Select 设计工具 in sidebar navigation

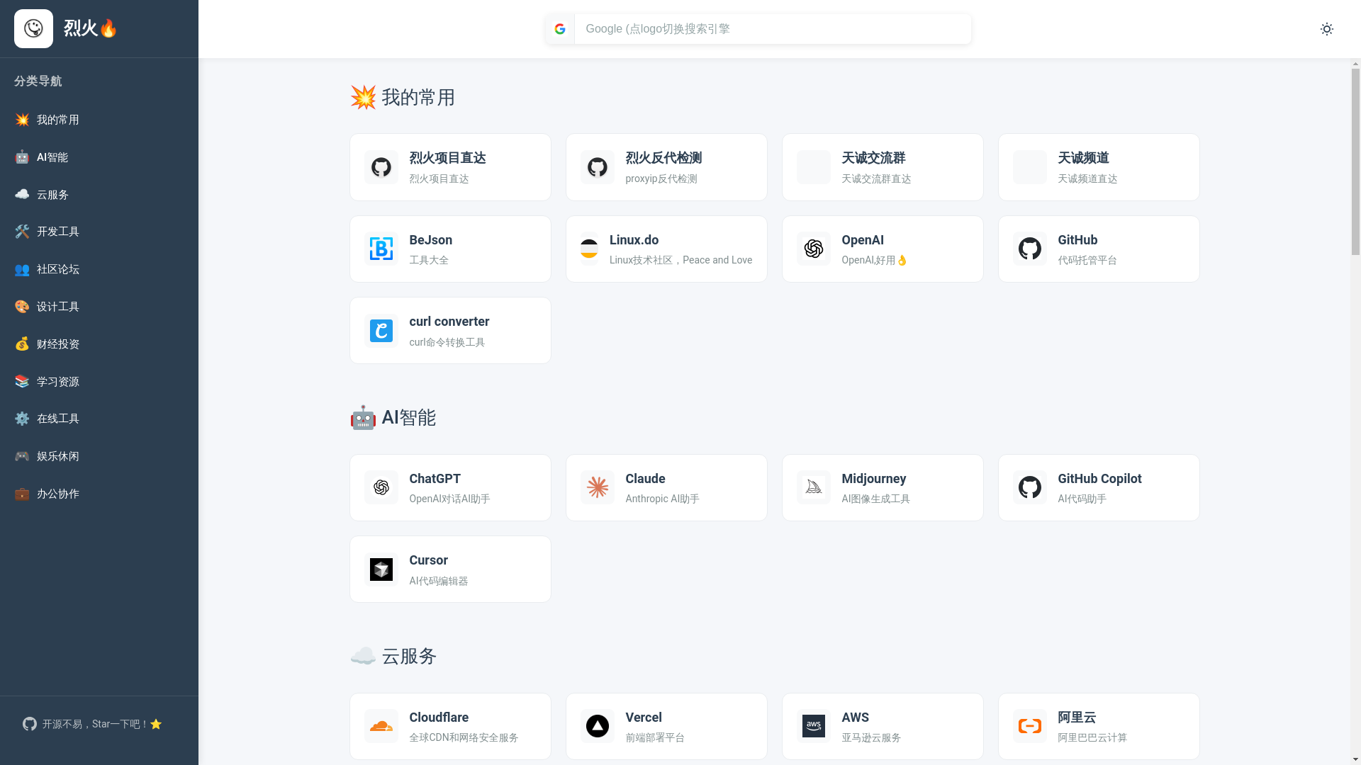click(x=99, y=307)
